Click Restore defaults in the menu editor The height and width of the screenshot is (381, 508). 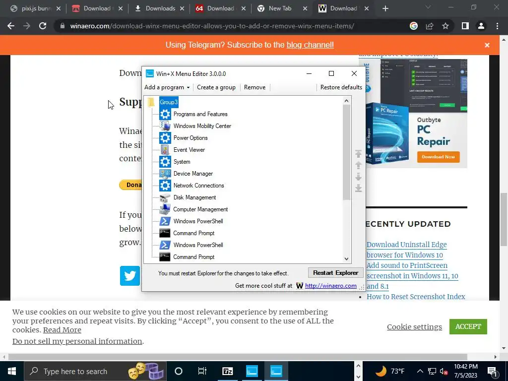pyautogui.click(x=341, y=87)
